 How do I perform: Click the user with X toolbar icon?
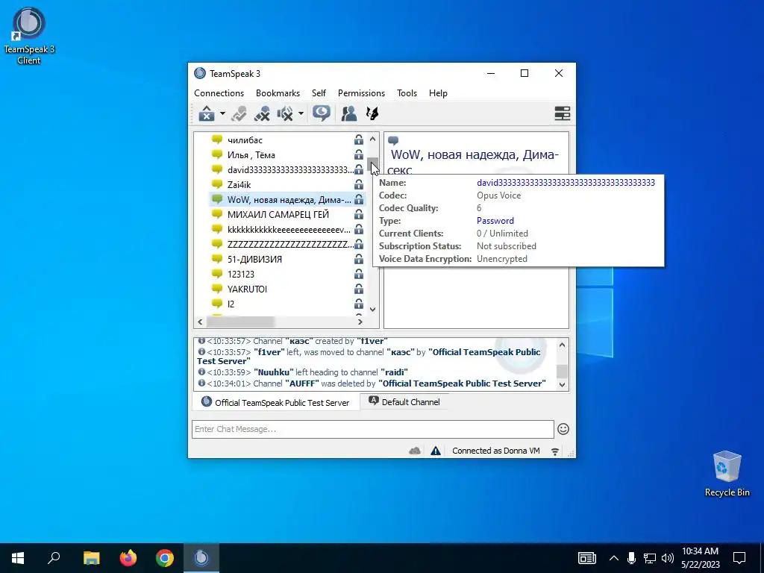point(262,113)
